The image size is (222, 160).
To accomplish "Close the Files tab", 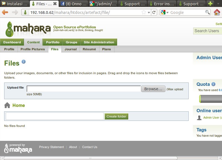I will pos(55,4).
